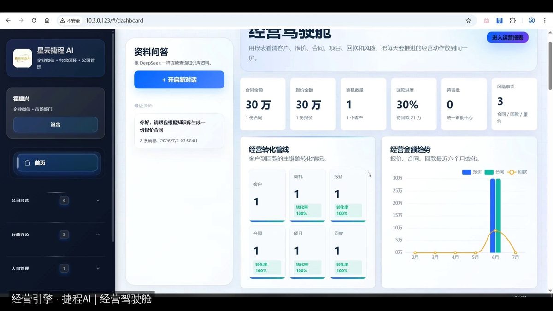Start a chat with 开启新对话
553x311 pixels.
point(179,80)
